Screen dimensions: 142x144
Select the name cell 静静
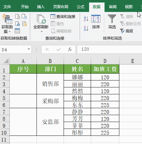(x=77, y=112)
